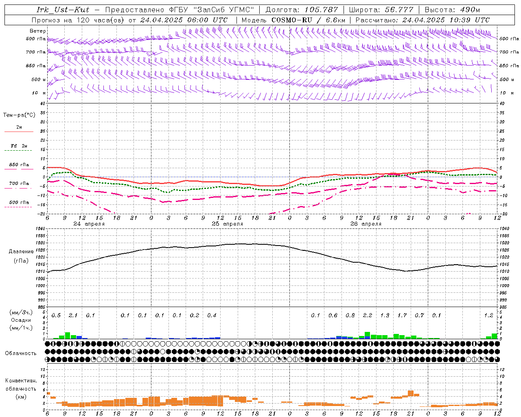Select the 0.4 precipitation total
This screenshot has width=521, height=417.
212,316
